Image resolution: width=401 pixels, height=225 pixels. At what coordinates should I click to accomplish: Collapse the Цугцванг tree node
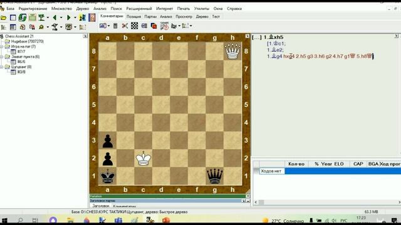(x=1, y=67)
